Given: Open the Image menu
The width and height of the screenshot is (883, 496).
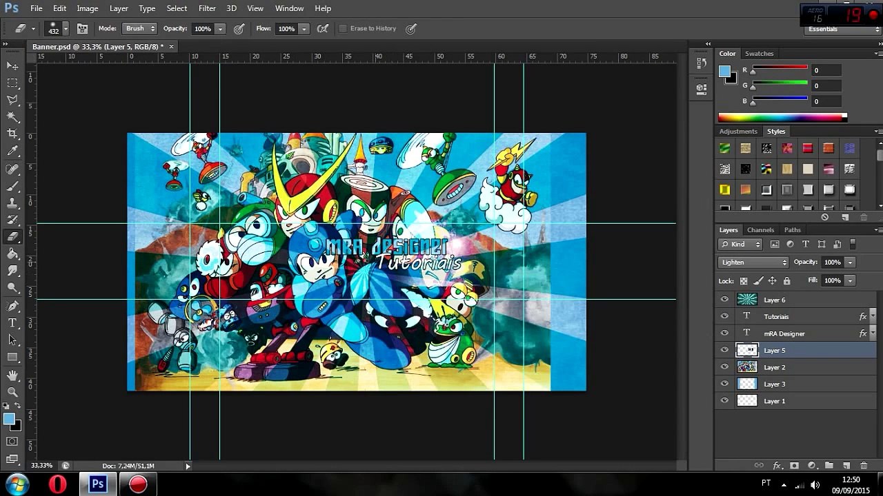Looking at the screenshot, I should (x=87, y=8).
